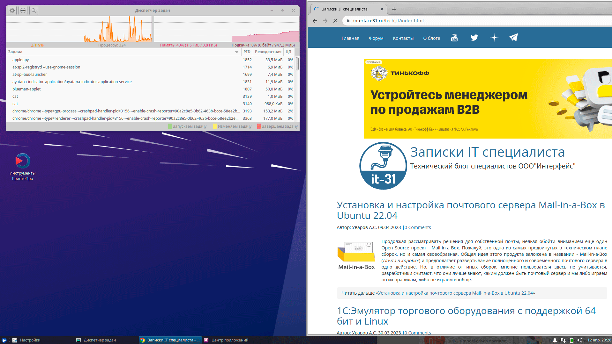Click the Подкачка: 0% swap label
612x344 pixels.
(263, 45)
